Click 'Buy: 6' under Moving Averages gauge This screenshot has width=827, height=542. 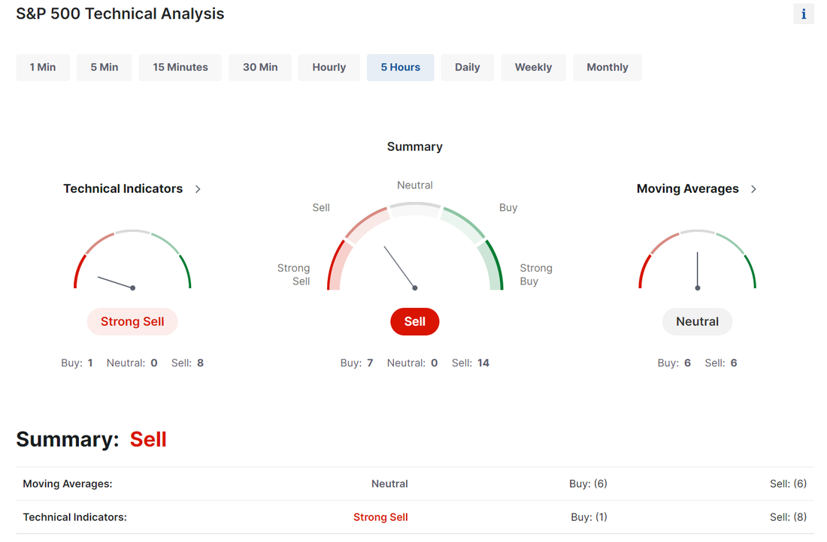click(674, 363)
